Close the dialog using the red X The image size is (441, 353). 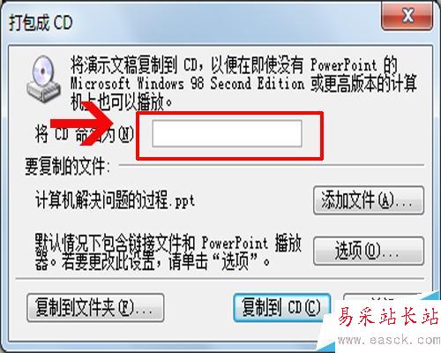tap(407, 15)
